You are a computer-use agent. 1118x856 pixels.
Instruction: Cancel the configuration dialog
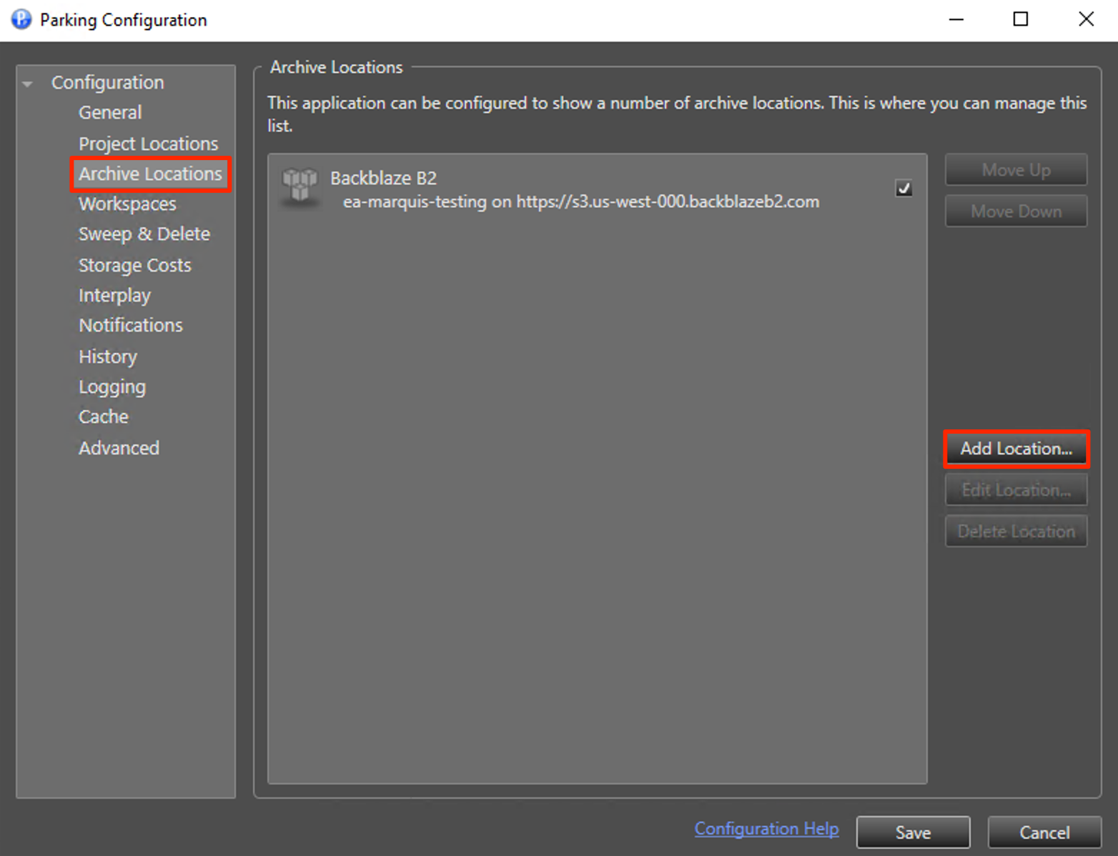pos(1044,832)
